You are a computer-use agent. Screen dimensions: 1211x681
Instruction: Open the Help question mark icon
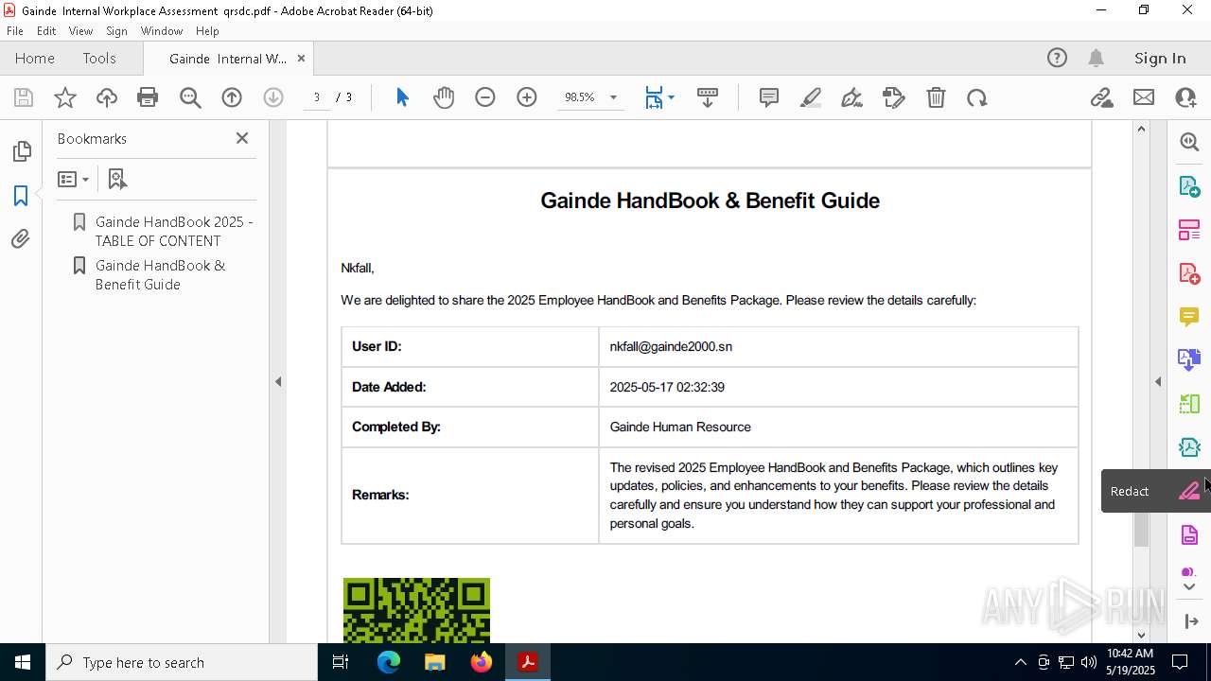tap(1057, 59)
